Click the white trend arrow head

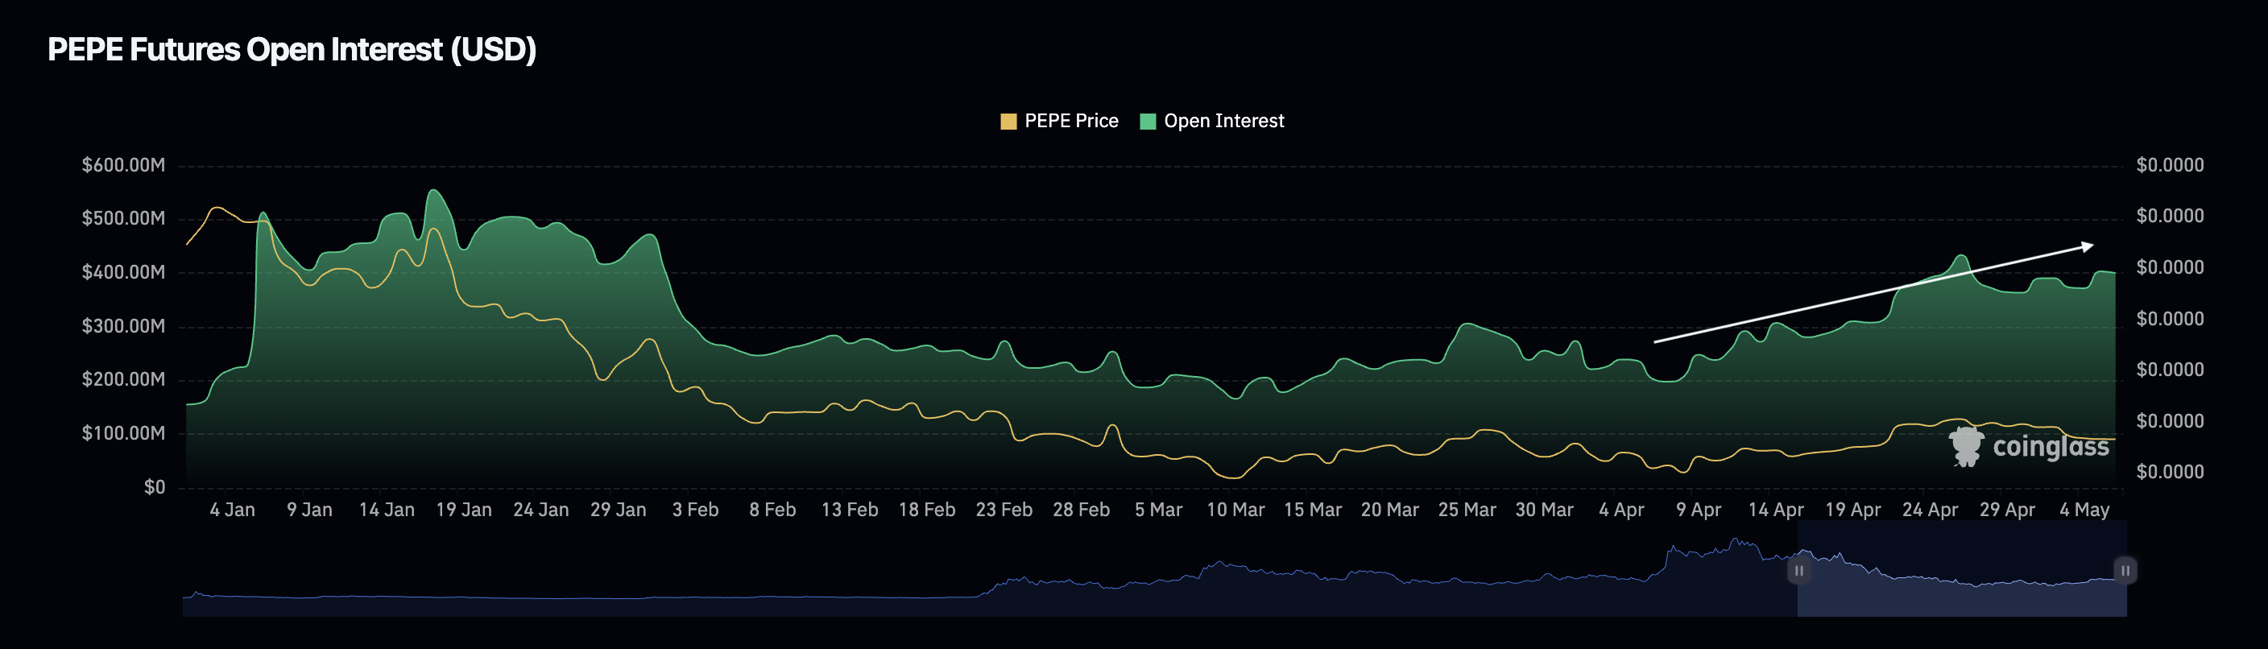coord(2087,246)
